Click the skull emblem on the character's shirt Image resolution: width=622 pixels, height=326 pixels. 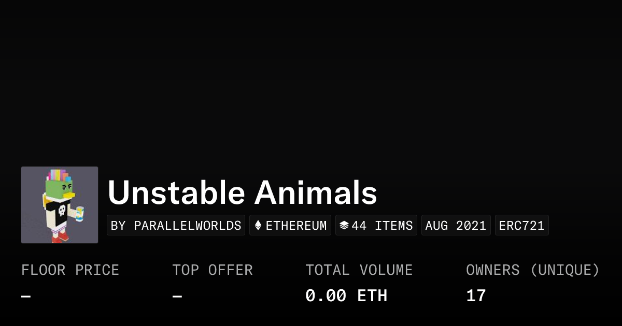(61, 210)
